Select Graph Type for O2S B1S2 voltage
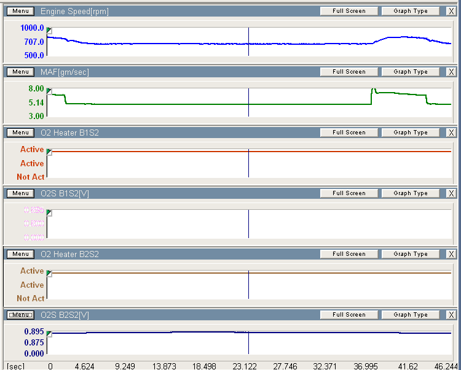 pyautogui.click(x=411, y=193)
